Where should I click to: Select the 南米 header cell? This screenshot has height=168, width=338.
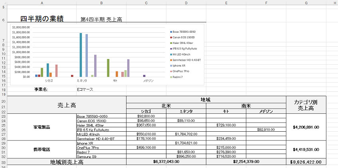coord(246,106)
